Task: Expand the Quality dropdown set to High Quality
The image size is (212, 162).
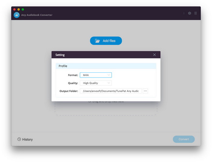Action: coord(95,83)
